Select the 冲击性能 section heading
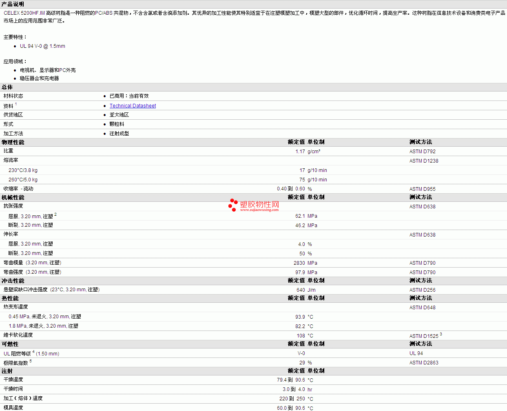Screen dimensions: 507x411 point(13,281)
